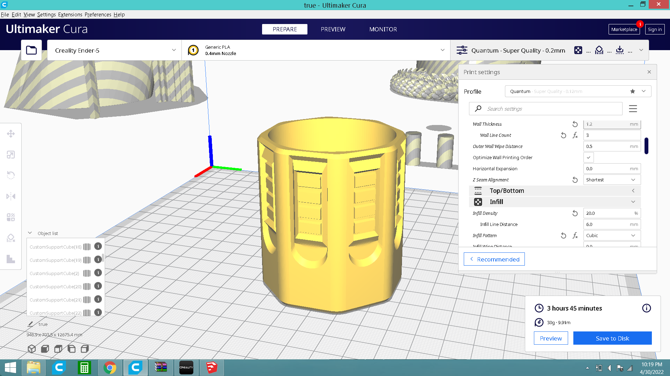670x376 pixels.
Task: Click the Sign in button
Action: tap(655, 29)
